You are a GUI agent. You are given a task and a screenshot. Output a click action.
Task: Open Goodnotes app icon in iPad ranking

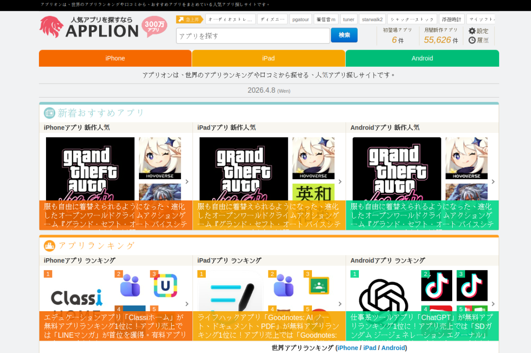coord(230,292)
